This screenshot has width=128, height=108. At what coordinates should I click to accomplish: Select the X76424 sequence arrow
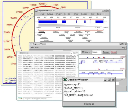coord(40,35)
